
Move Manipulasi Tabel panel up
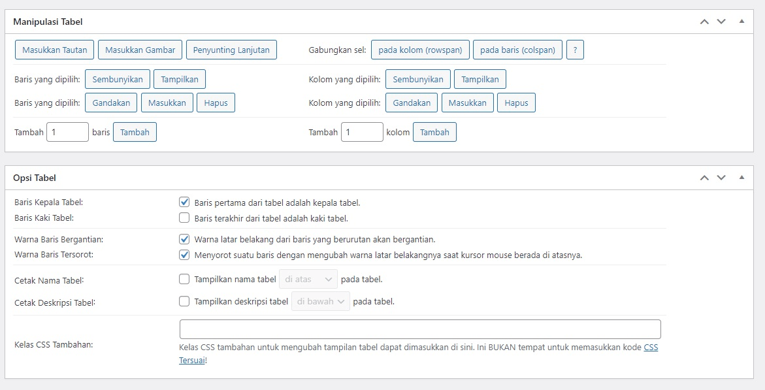coord(704,22)
